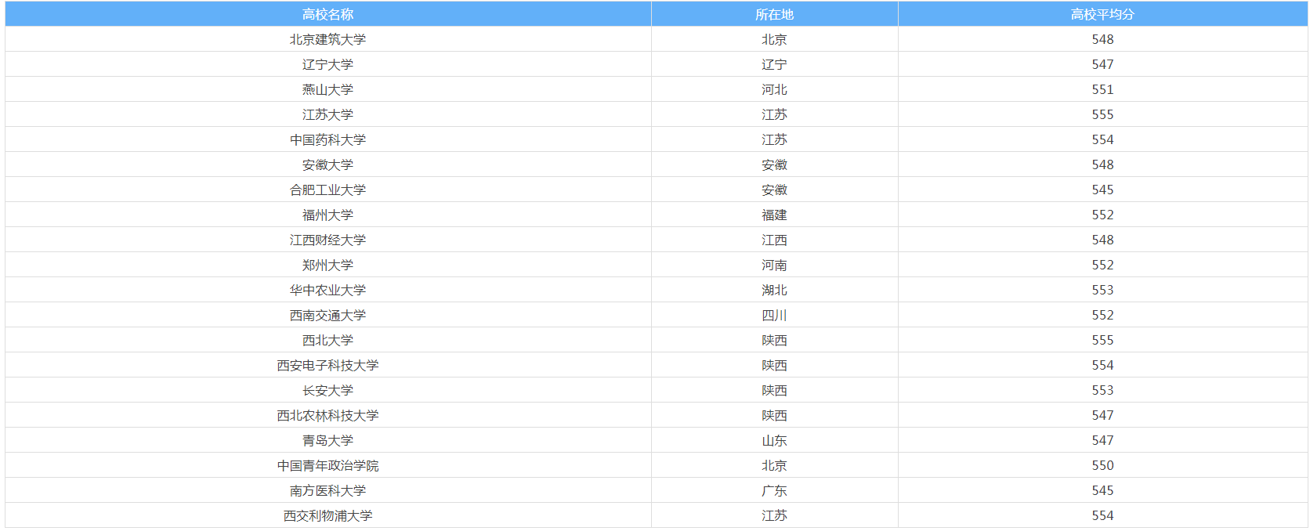This screenshot has width=1310, height=531.
Task: Click 河北 location in 燕山大学 row
Action: [774, 89]
